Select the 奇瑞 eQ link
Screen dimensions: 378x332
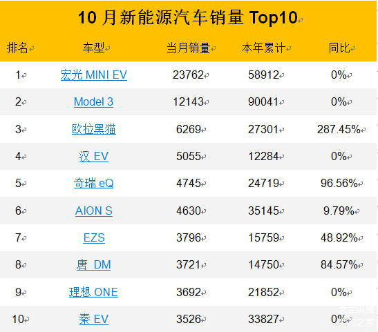coord(93,184)
